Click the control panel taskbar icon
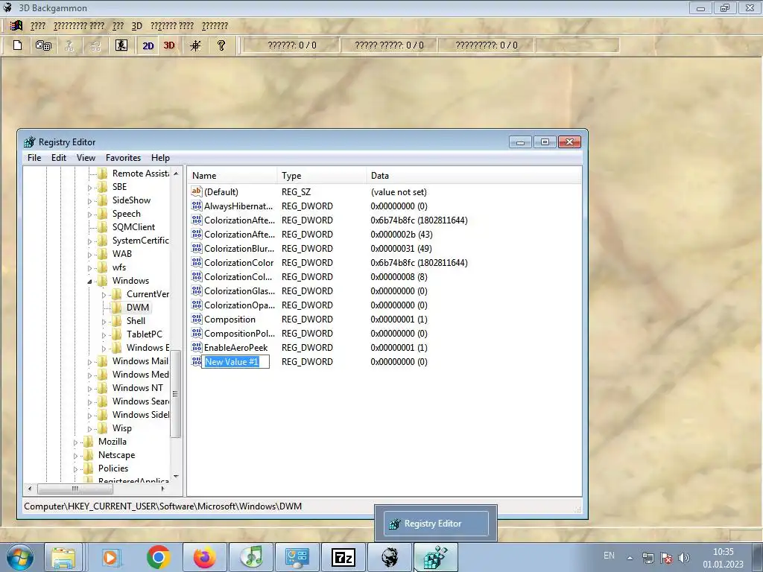This screenshot has width=763, height=572. pyautogui.click(x=297, y=557)
